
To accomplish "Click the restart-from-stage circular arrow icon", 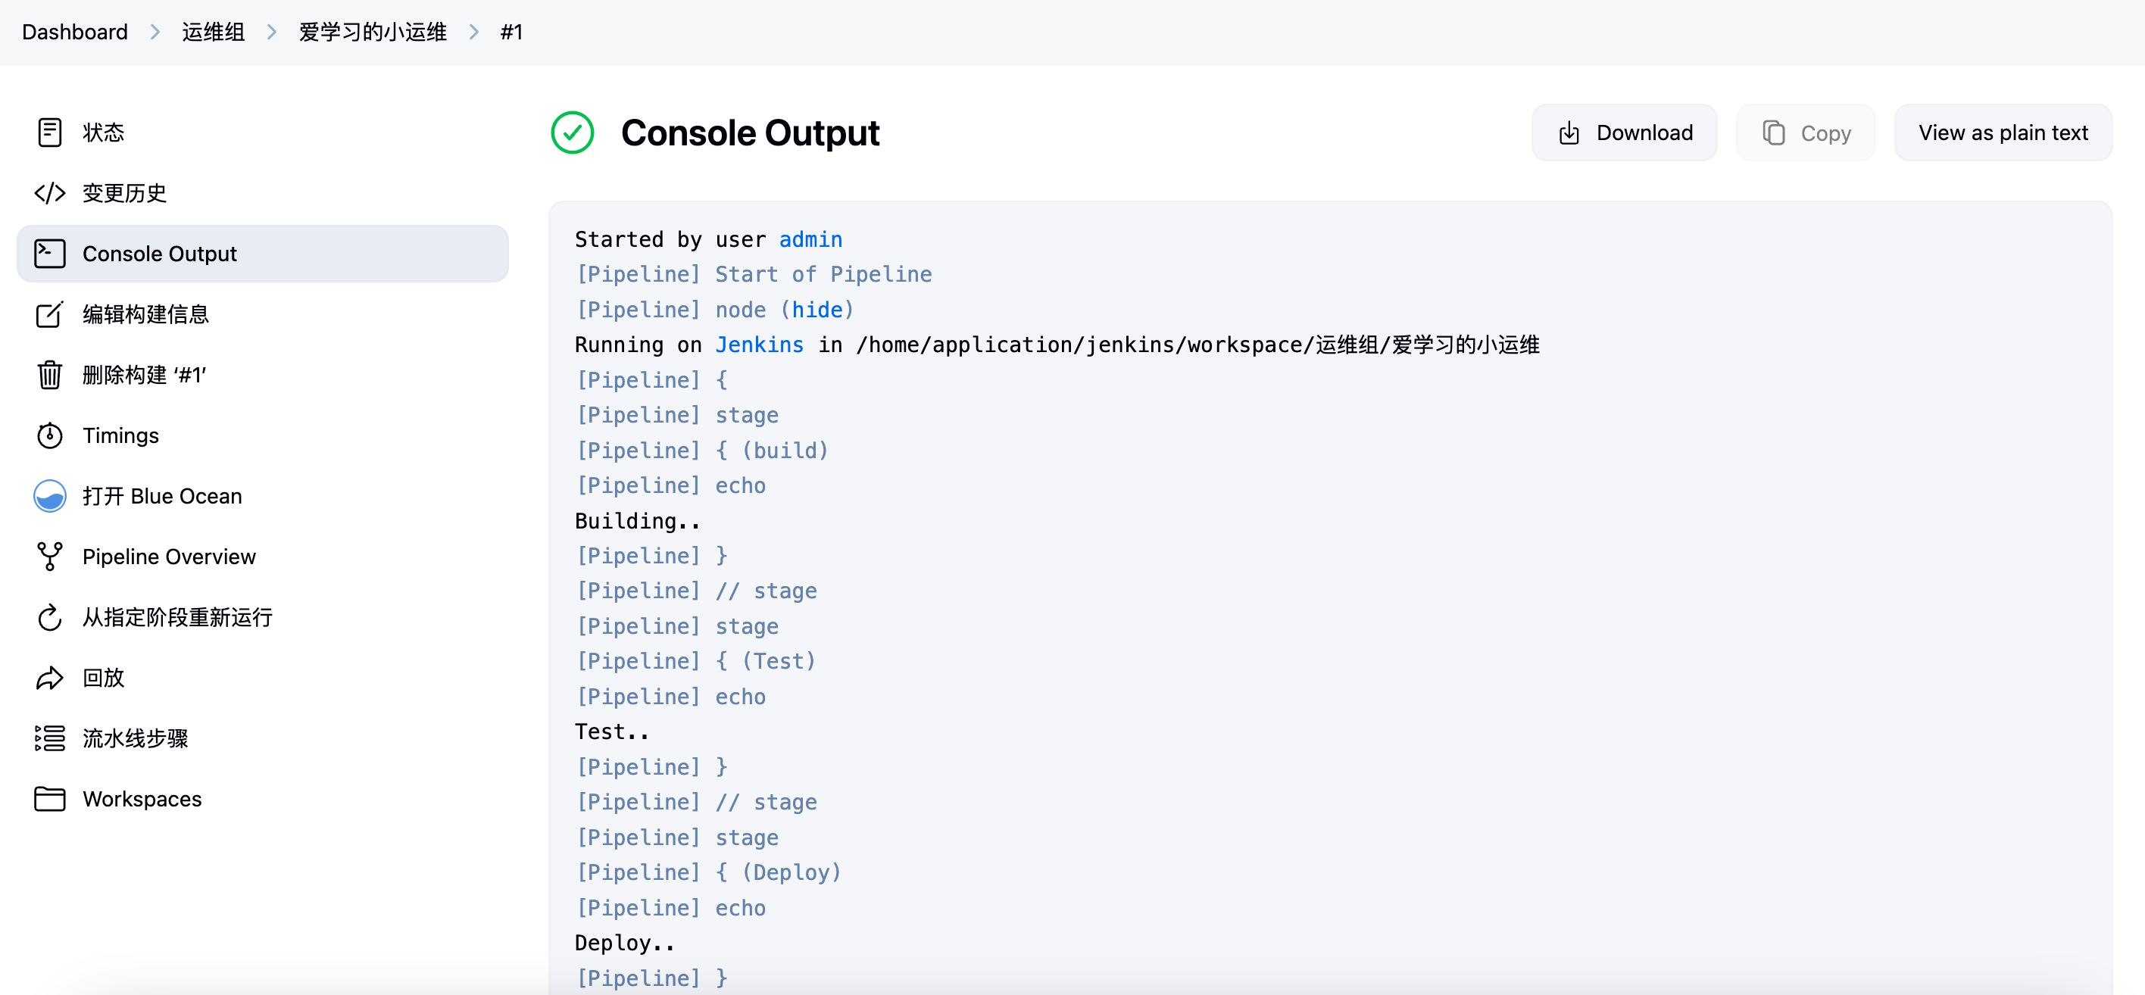I will click(x=50, y=617).
